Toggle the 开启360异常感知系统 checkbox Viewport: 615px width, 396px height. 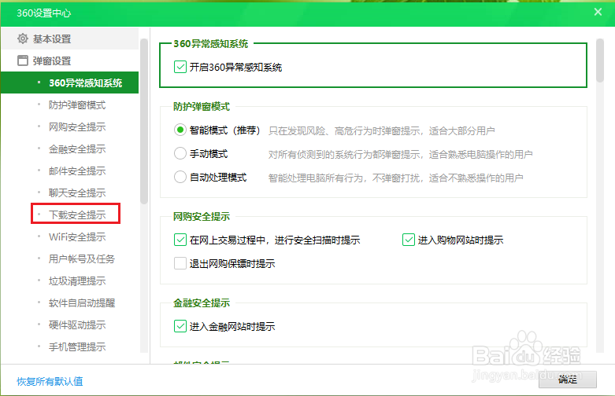[x=180, y=67]
